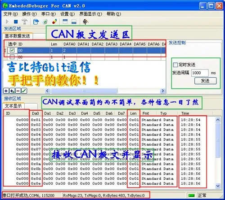
Task: Open the 帮助(Z) menu
Action: coord(114,14)
